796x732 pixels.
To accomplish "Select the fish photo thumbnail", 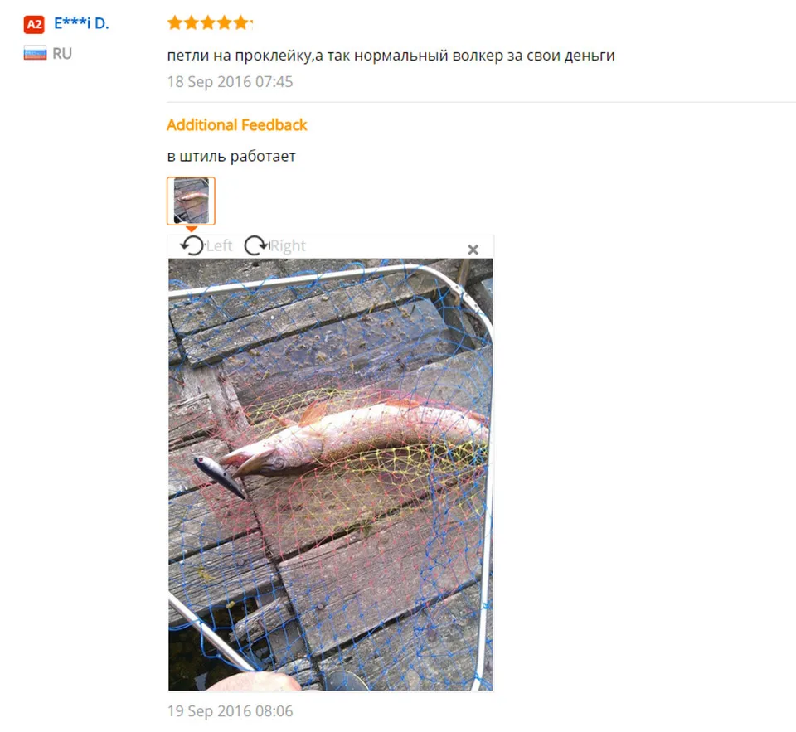I will pyautogui.click(x=191, y=201).
